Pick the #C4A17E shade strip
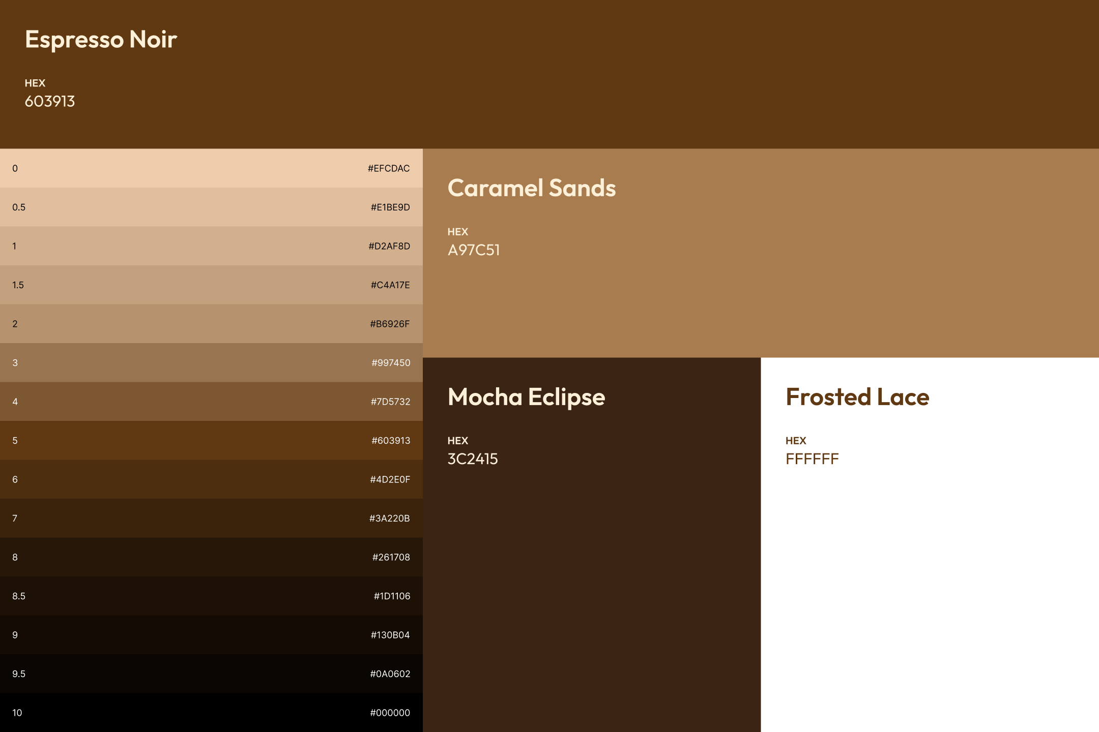The width and height of the screenshot is (1099, 732). 211,285
